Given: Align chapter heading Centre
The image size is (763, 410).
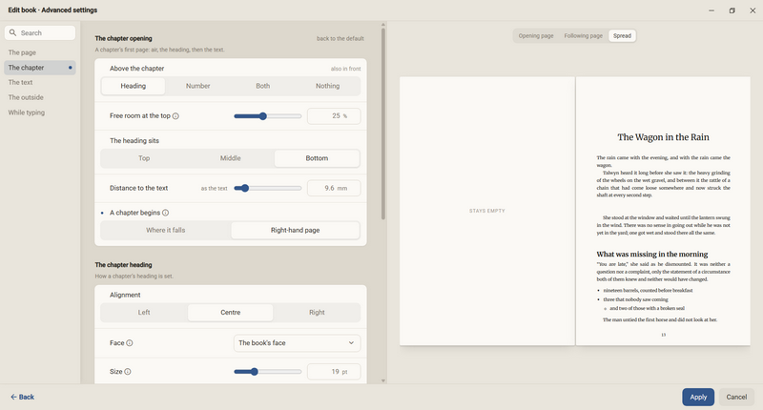Looking at the screenshot, I should [x=231, y=312].
